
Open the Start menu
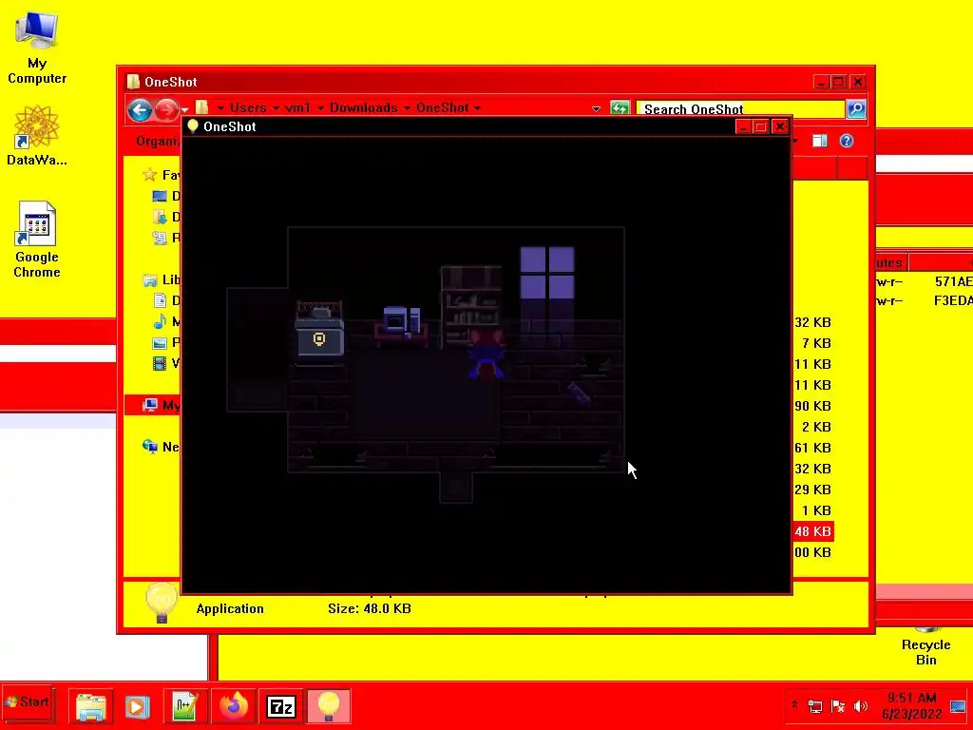coord(28,702)
